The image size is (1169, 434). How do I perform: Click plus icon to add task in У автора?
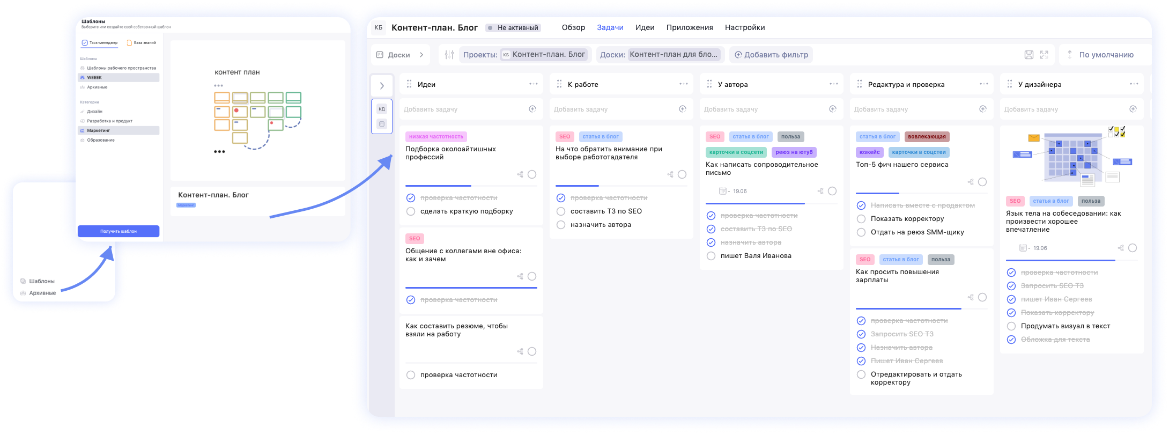coord(833,109)
